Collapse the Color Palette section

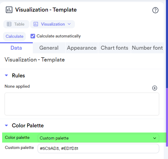tap(6, 125)
